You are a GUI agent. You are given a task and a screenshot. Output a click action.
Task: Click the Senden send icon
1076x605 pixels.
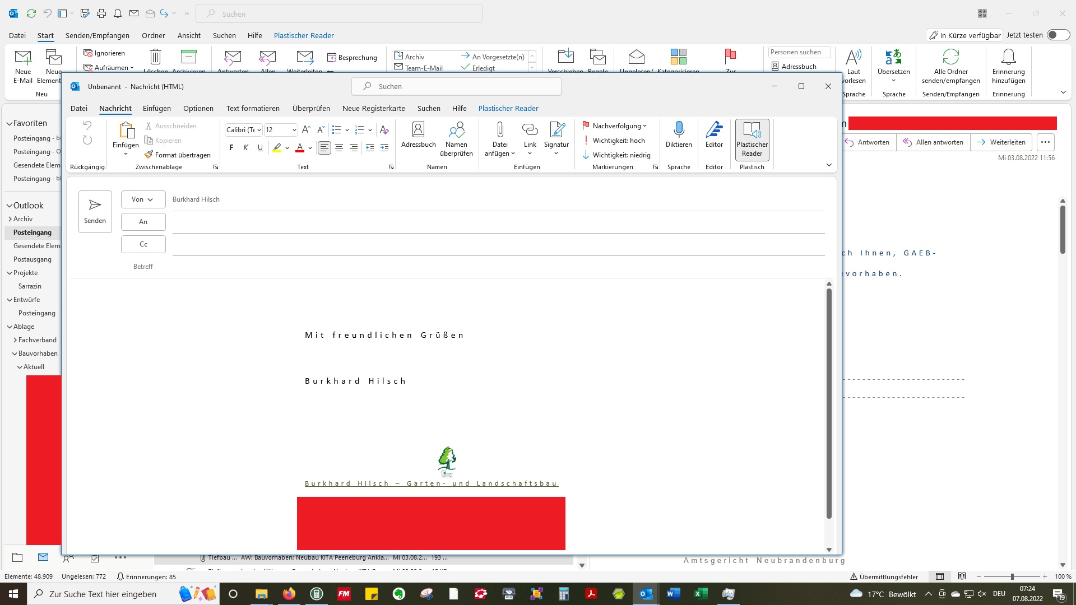95,206
